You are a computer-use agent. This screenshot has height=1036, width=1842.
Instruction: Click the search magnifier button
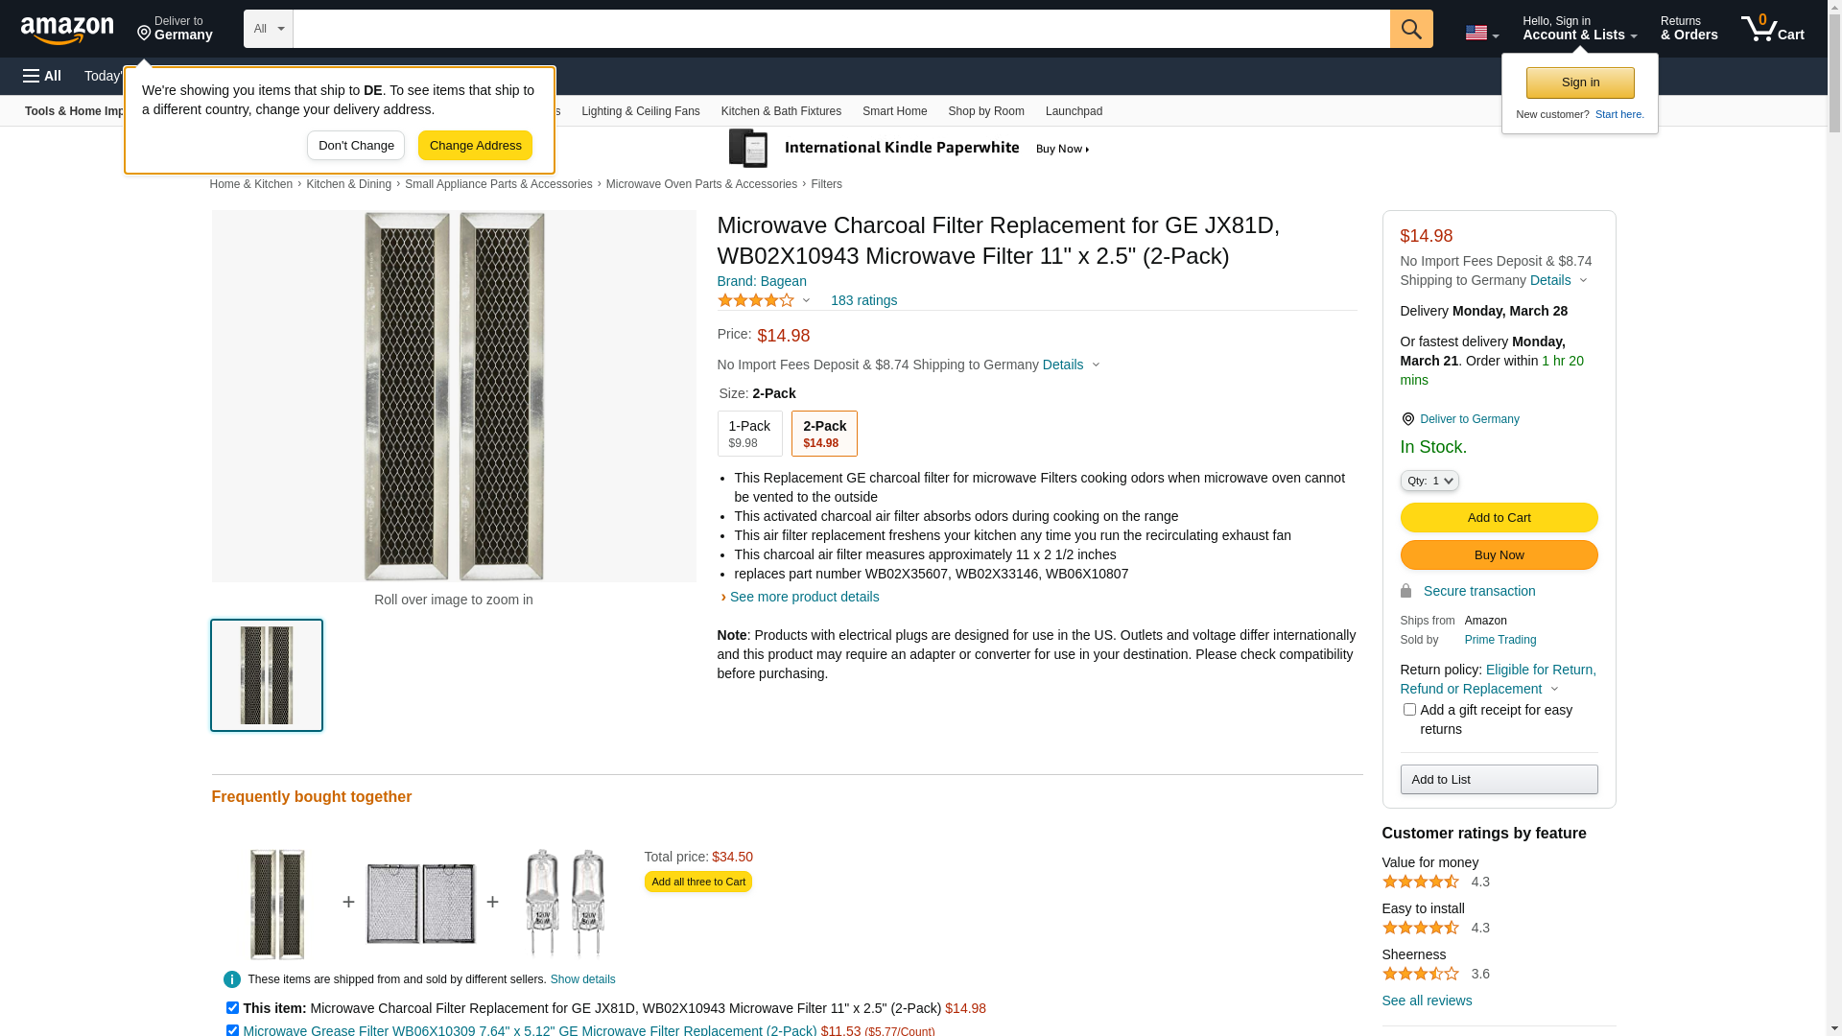coord(1410,29)
